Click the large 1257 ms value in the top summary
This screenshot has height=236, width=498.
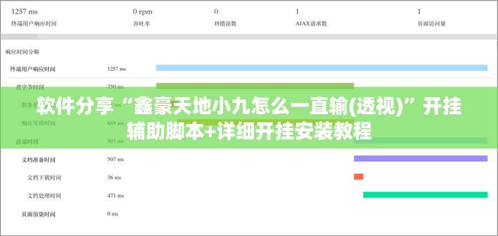coord(25,11)
